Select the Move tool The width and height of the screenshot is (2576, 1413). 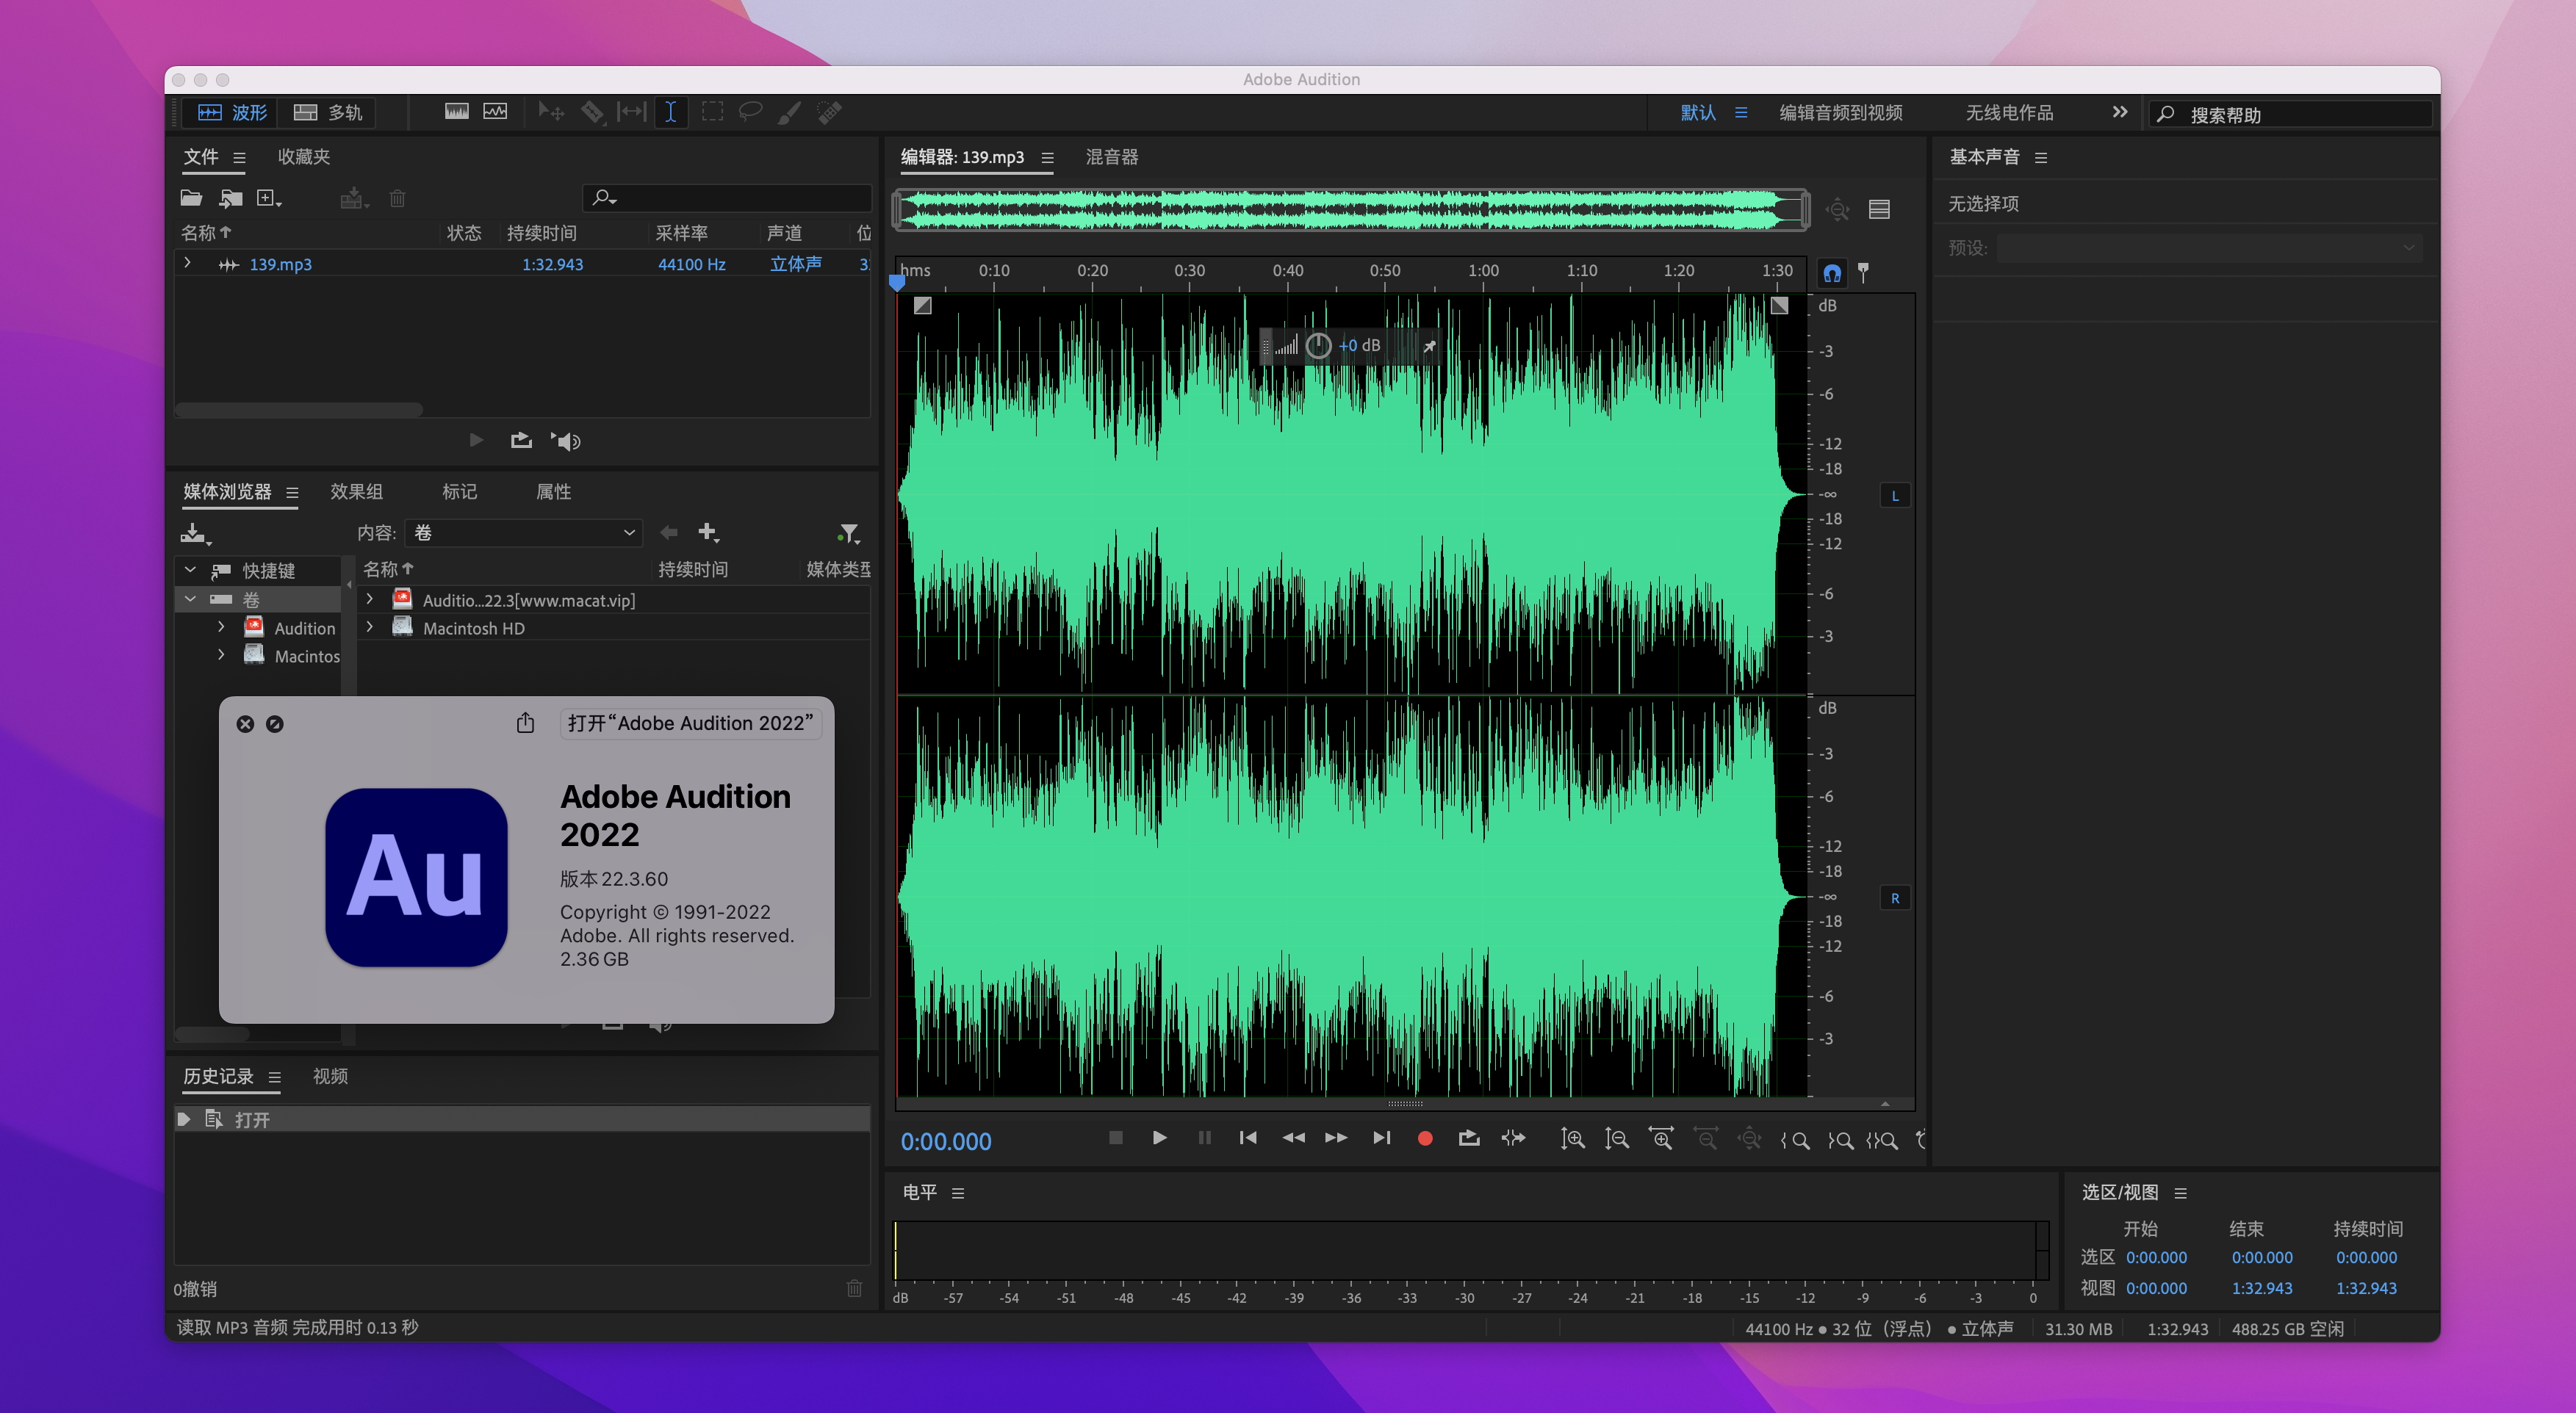(x=551, y=112)
